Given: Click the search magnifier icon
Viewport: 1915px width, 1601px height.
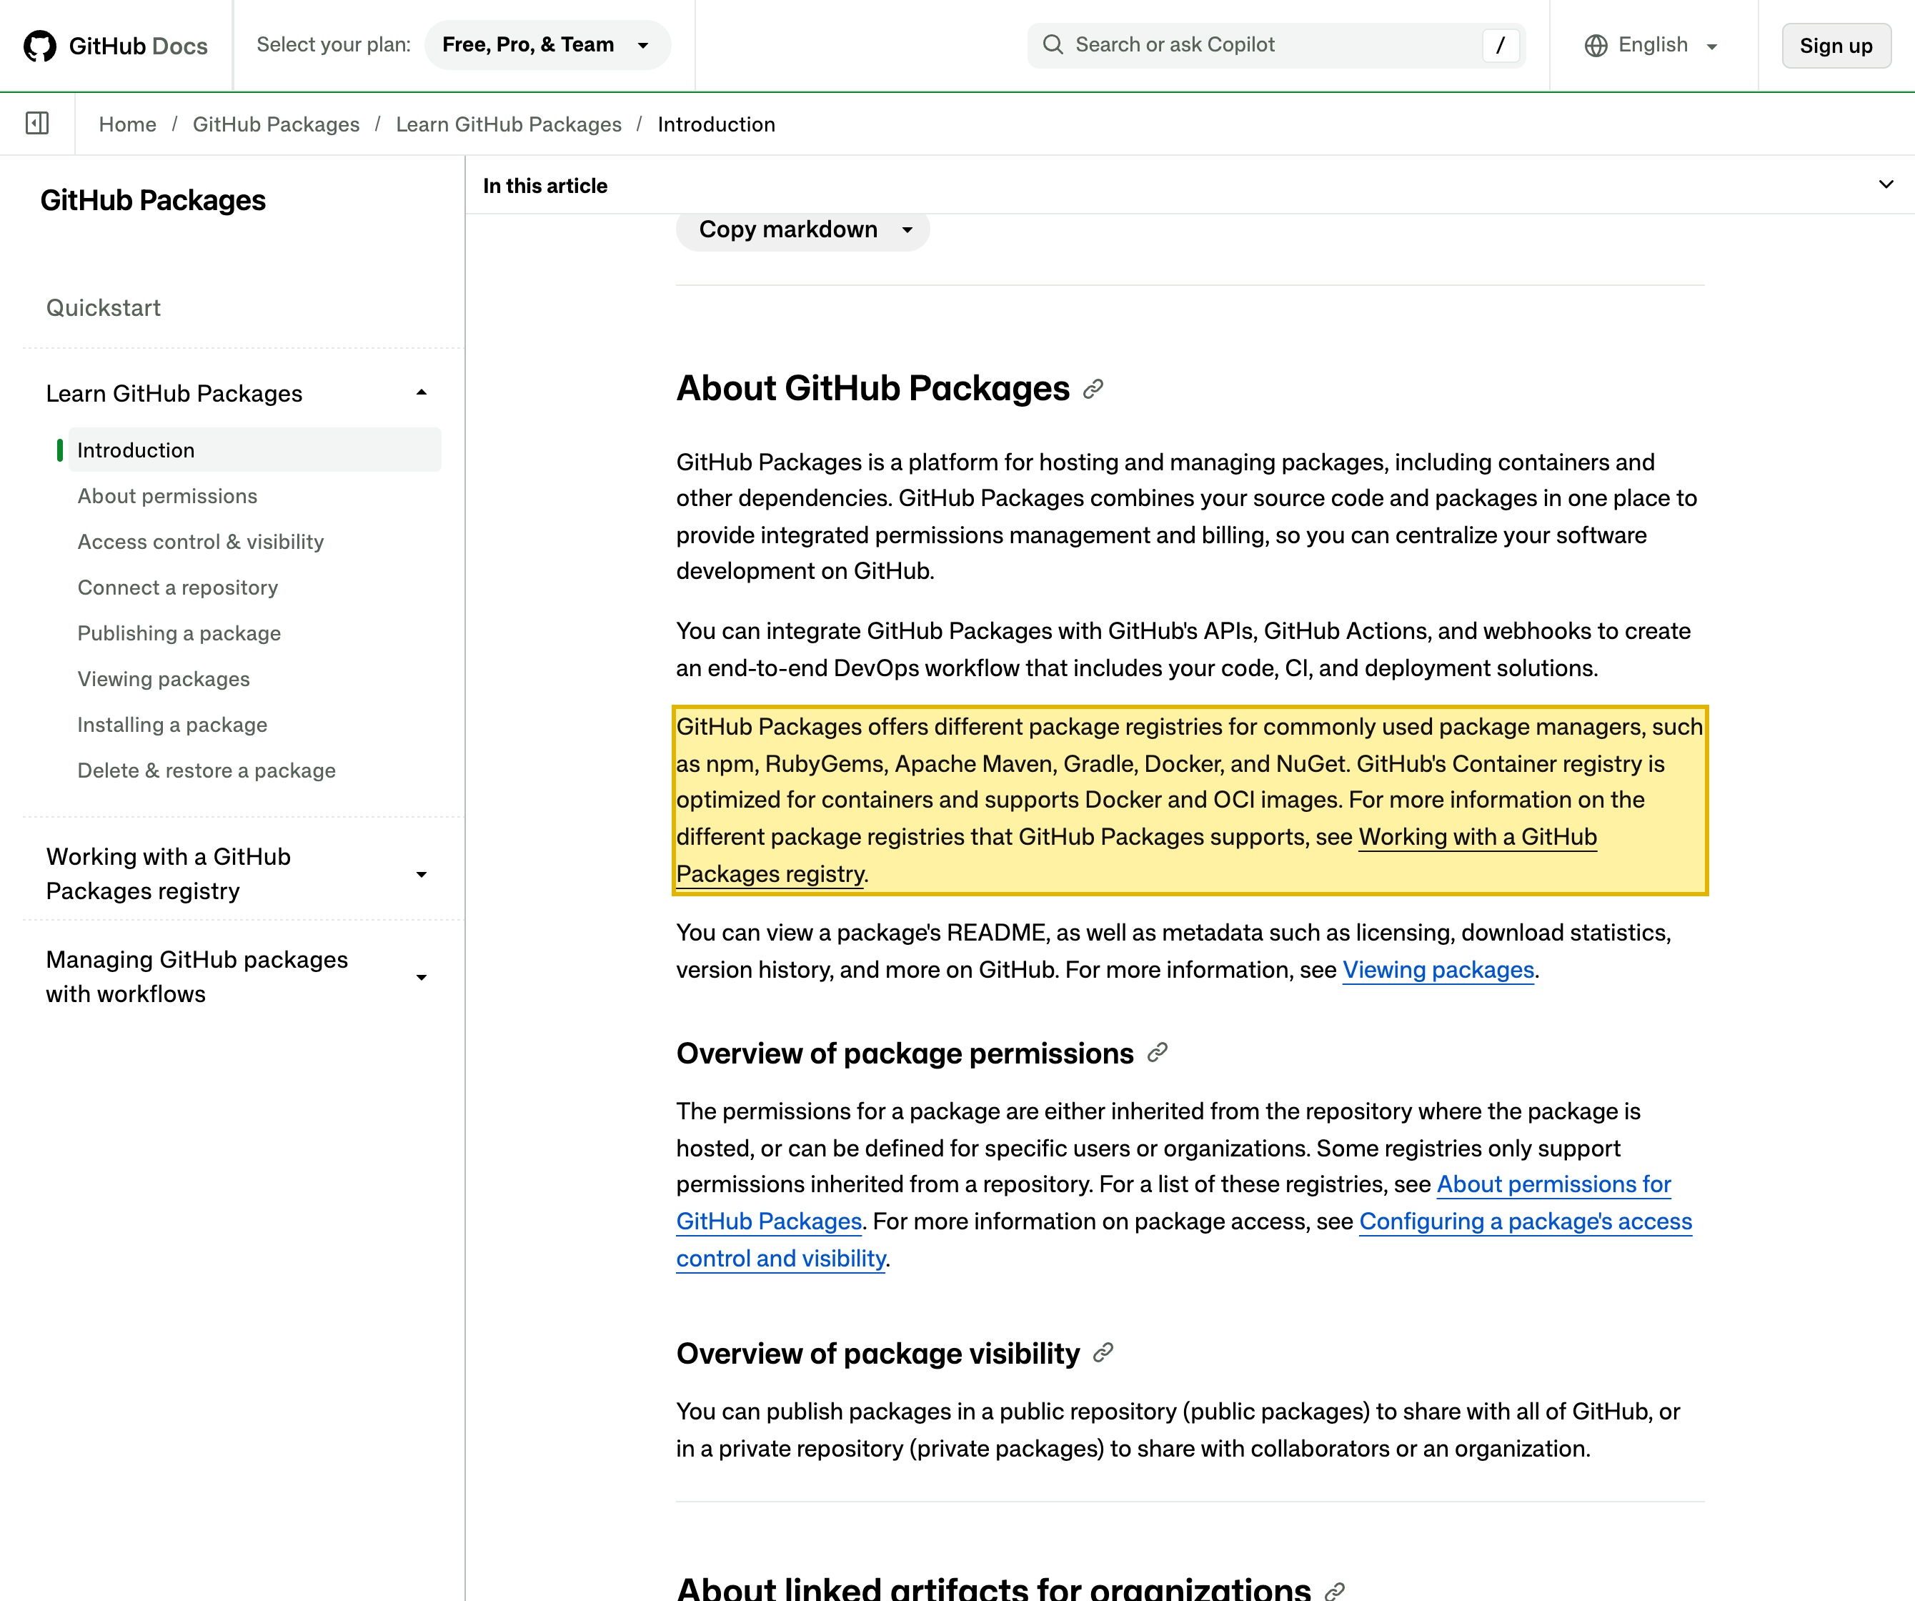Looking at the screenshot, I should tap(1053, 45).
